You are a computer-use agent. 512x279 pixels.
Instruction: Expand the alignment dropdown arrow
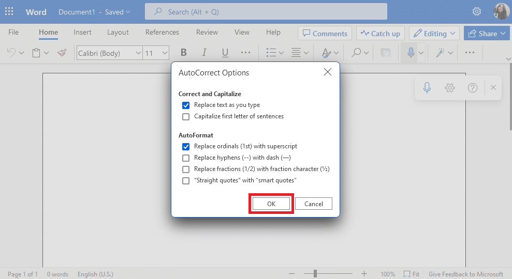[x=306, y=53]
